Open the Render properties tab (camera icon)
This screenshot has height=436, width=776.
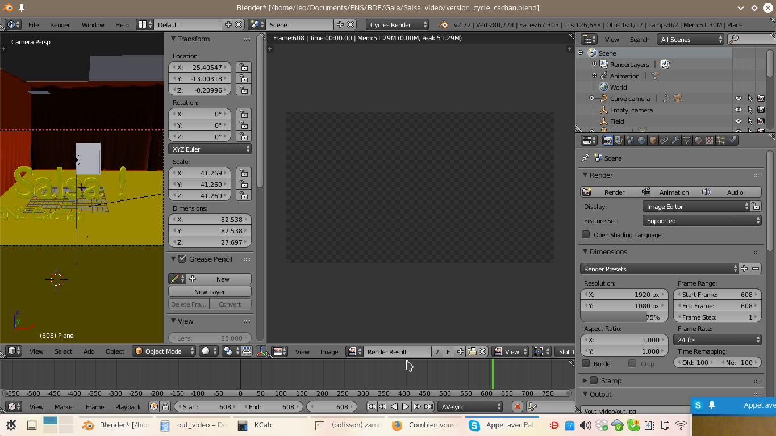point(607,140)
